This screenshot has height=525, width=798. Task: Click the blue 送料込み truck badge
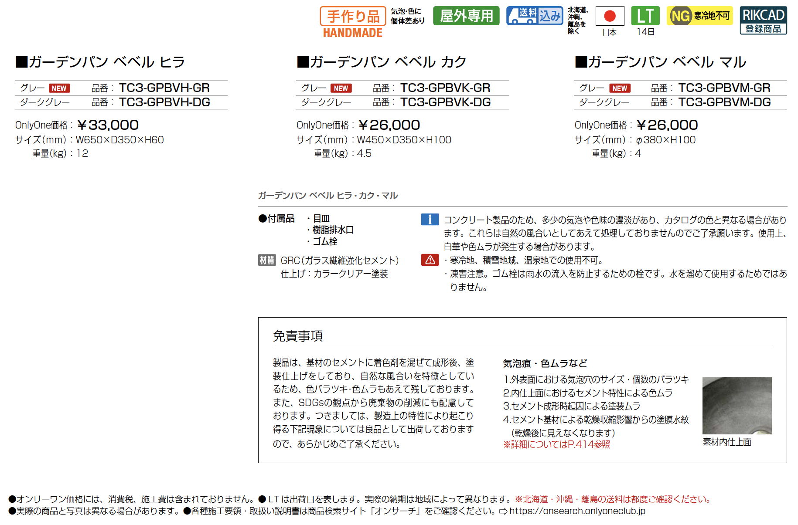[x=535, y=16]
